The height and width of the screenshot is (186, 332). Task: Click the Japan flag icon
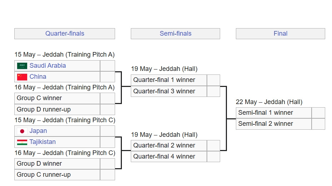click(x=22, y=131)
